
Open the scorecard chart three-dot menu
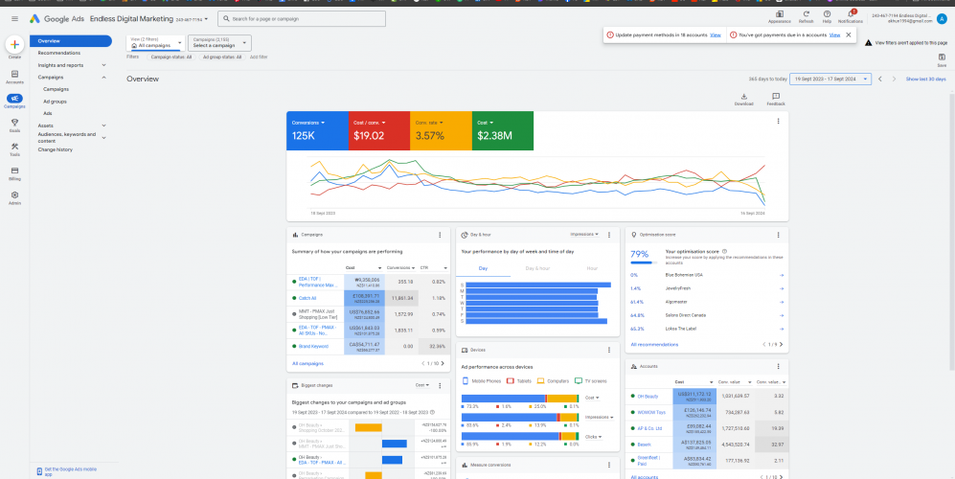(x=778, y=122)
